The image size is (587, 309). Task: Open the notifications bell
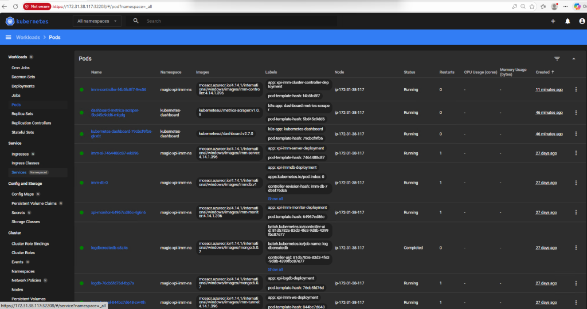(568, 21)
